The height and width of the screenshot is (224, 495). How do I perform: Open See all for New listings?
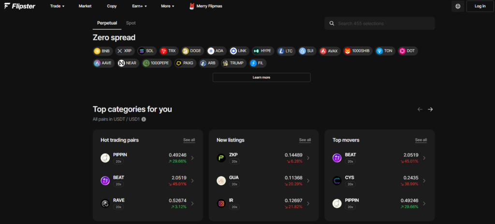coord(305,140)
